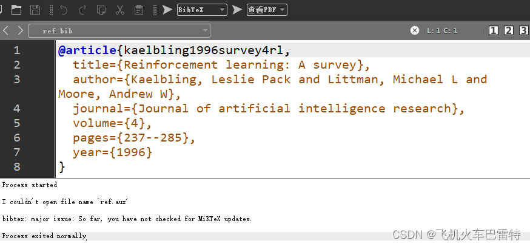Close the ref.bib document with the X
This screenshot has width=530, height=246.
pos(415,30)
